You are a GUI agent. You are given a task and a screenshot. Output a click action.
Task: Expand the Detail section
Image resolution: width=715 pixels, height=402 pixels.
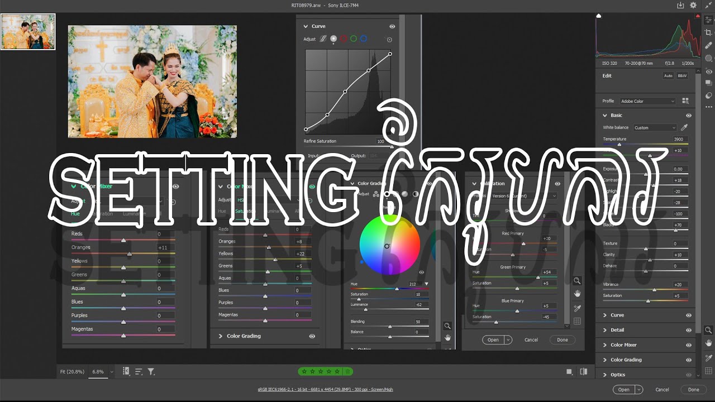(x=604, y=330)
